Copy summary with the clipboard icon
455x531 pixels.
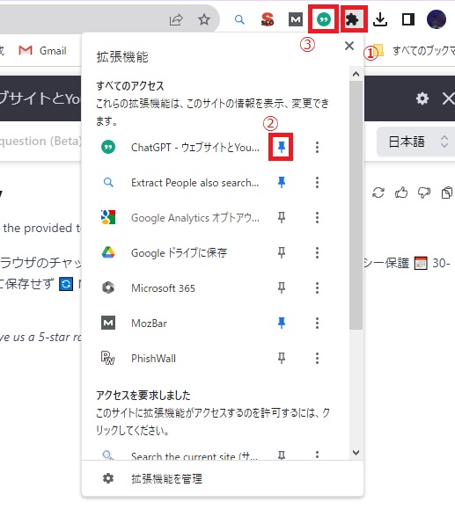coord(447,193)
